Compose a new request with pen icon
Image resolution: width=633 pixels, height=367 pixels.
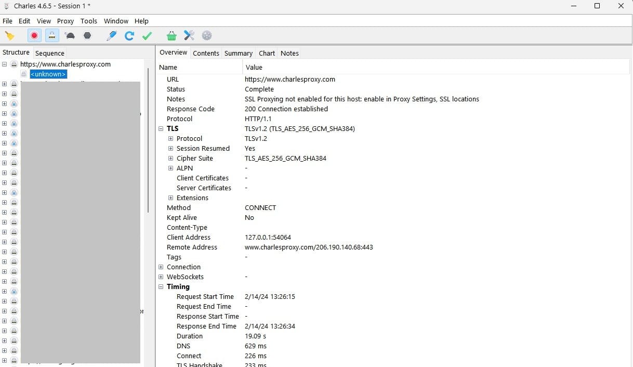point(111,36)
